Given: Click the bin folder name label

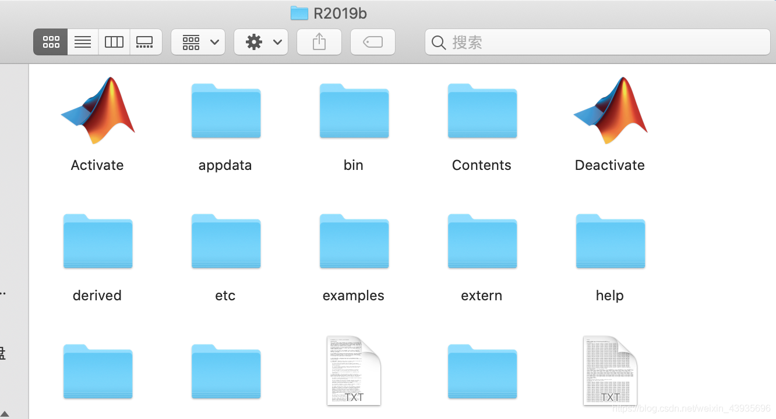Looking at the screenshot, I should coord(354,165).
